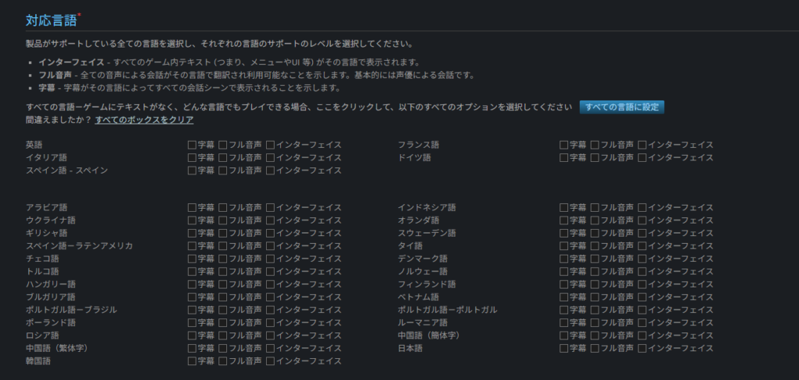Check 字幕 for イタリア語
The height and width of the screenshot is (380, 799).
coord(192,157)
